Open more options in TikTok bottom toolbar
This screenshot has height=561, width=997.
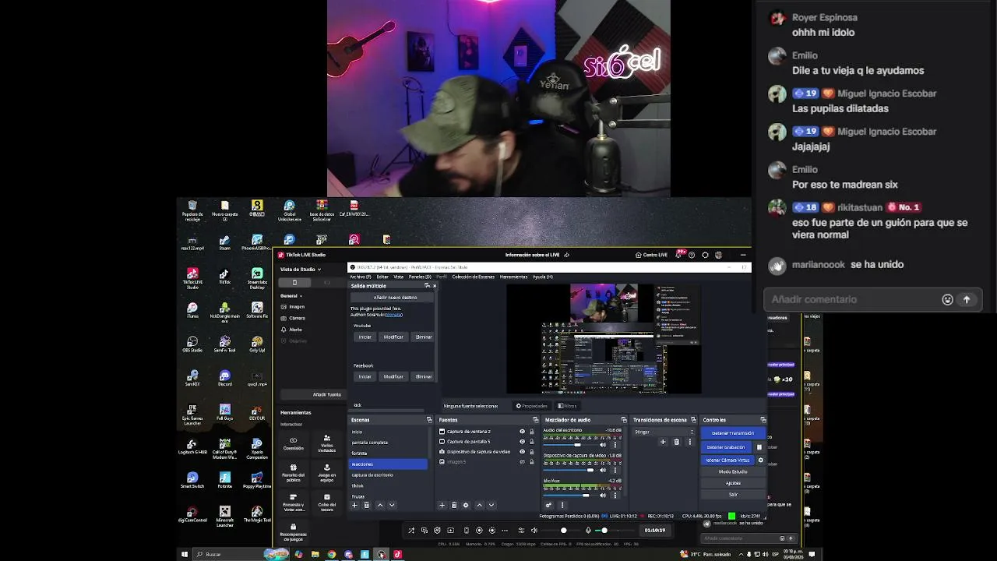pos(505,531)
